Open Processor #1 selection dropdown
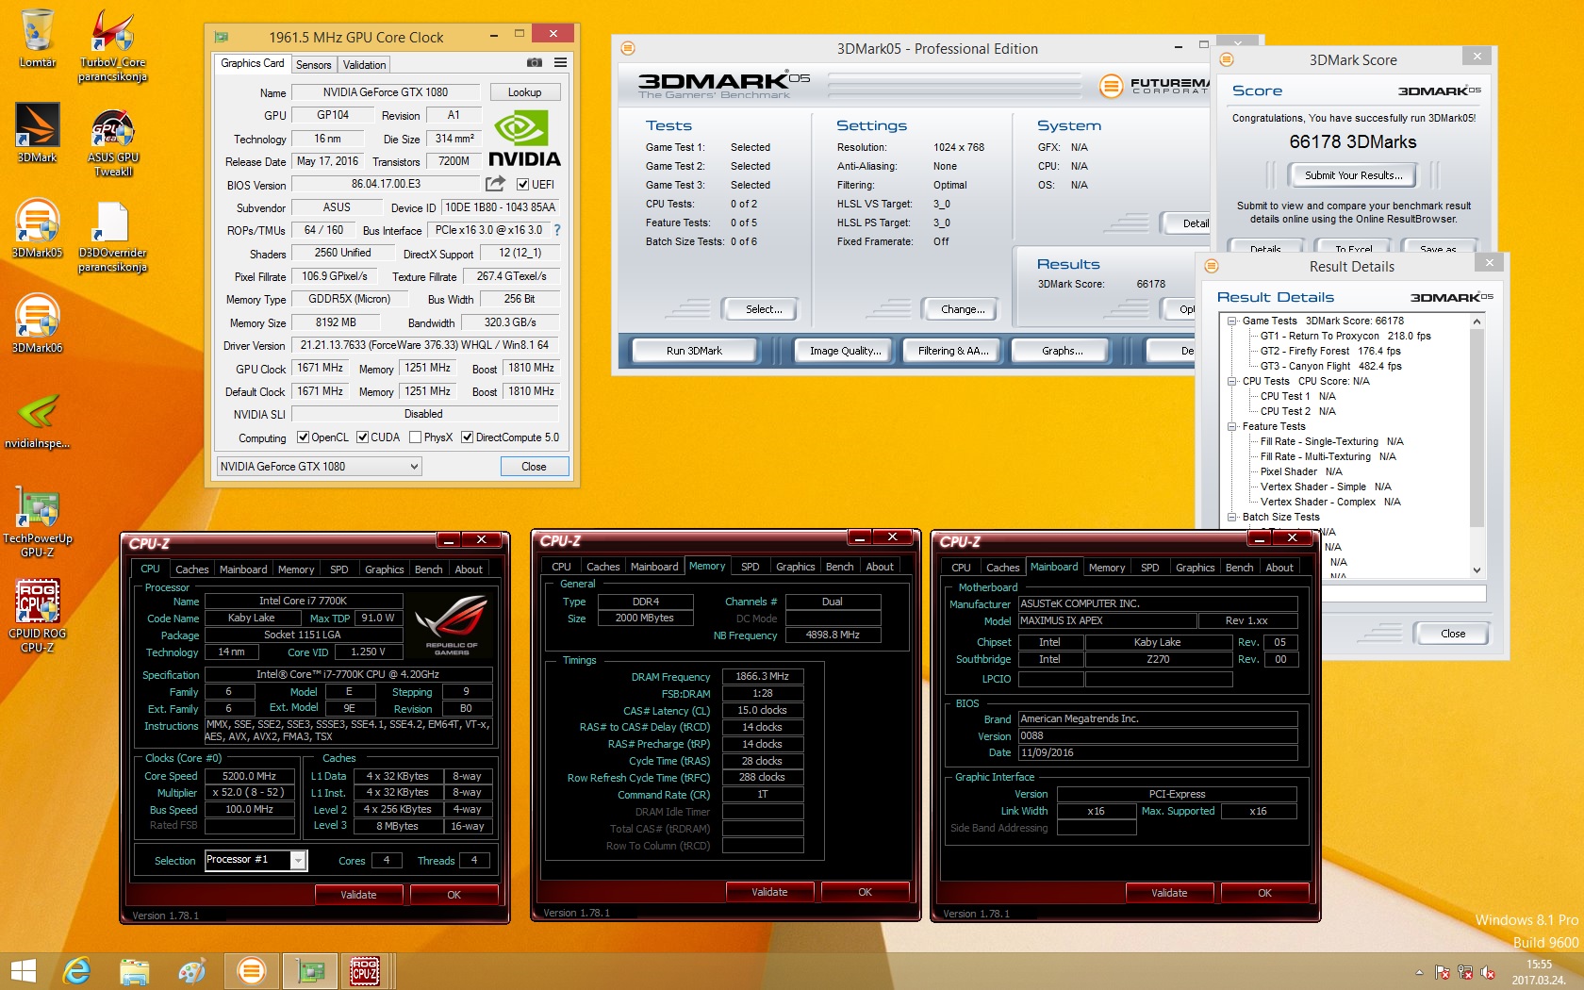 point(256,860)
